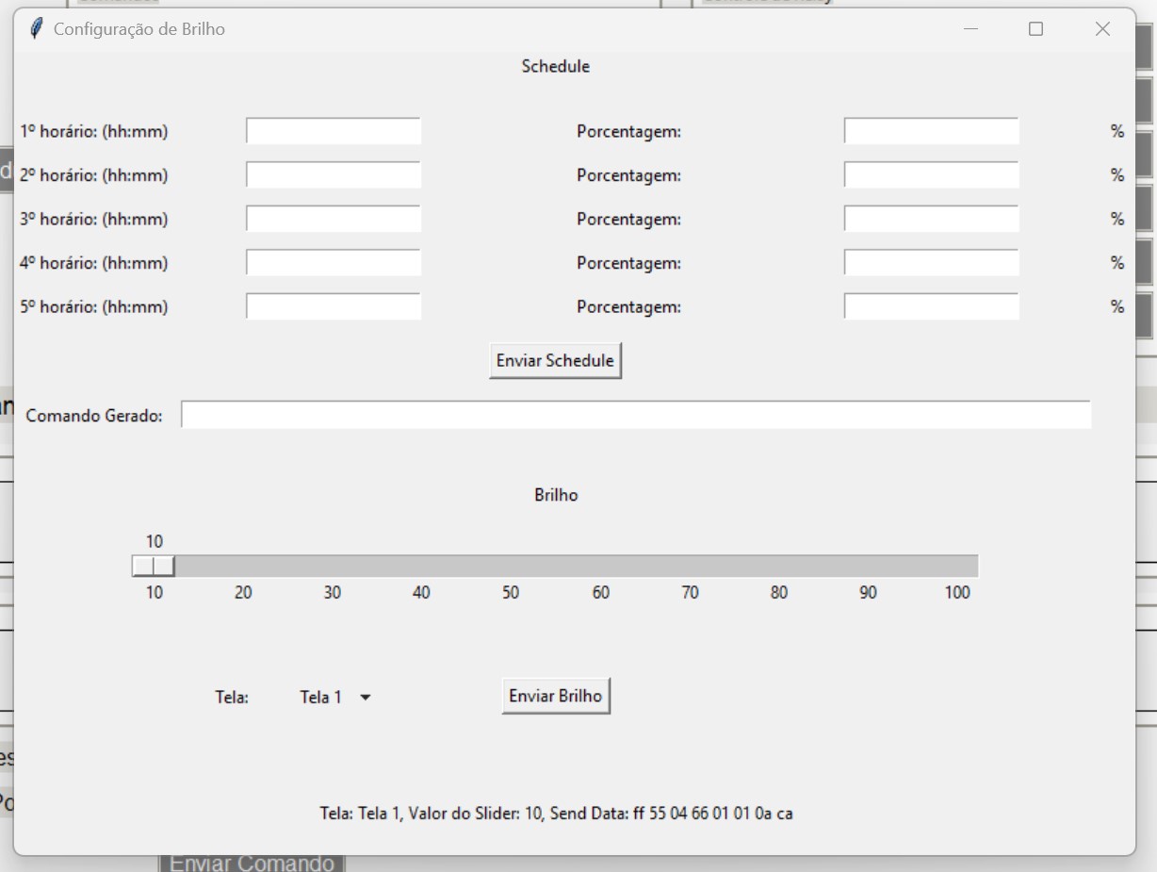Focus the Porcentagem field for 1º horário
The height and width of the screenshot is (872, 1157).
pyautogui.click(x=931, y=131)
